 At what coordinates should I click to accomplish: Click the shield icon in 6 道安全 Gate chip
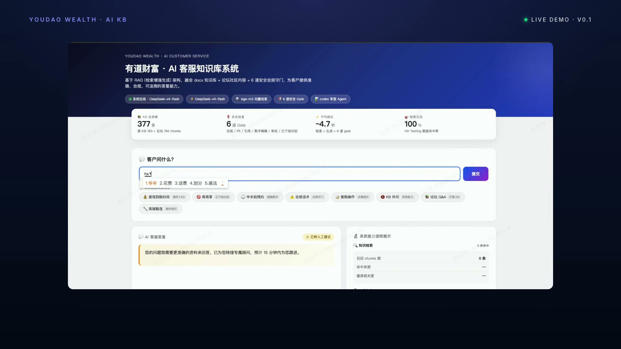[x=280, y=99]
